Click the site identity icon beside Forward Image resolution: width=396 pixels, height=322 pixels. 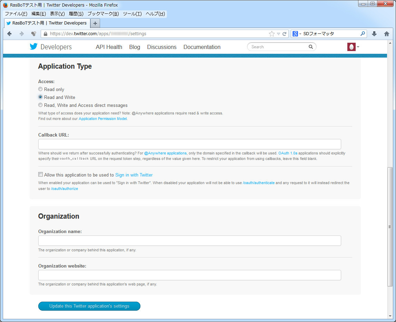[x=33, y=34]
